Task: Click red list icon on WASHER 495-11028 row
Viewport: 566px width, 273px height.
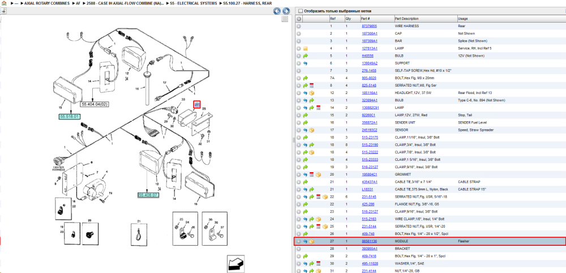Action: point(318,263)
